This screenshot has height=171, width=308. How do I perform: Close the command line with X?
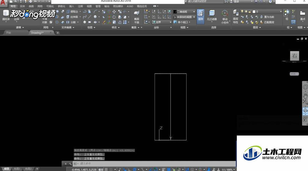(x=66, y=164)
